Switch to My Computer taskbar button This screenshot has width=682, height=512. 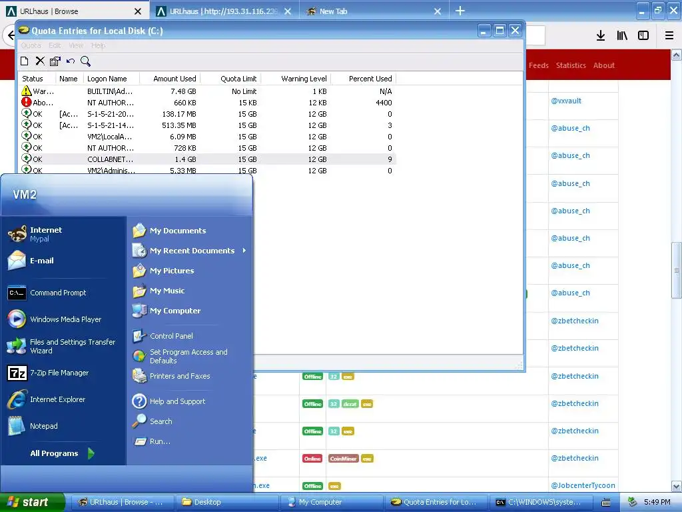point(332,502)
